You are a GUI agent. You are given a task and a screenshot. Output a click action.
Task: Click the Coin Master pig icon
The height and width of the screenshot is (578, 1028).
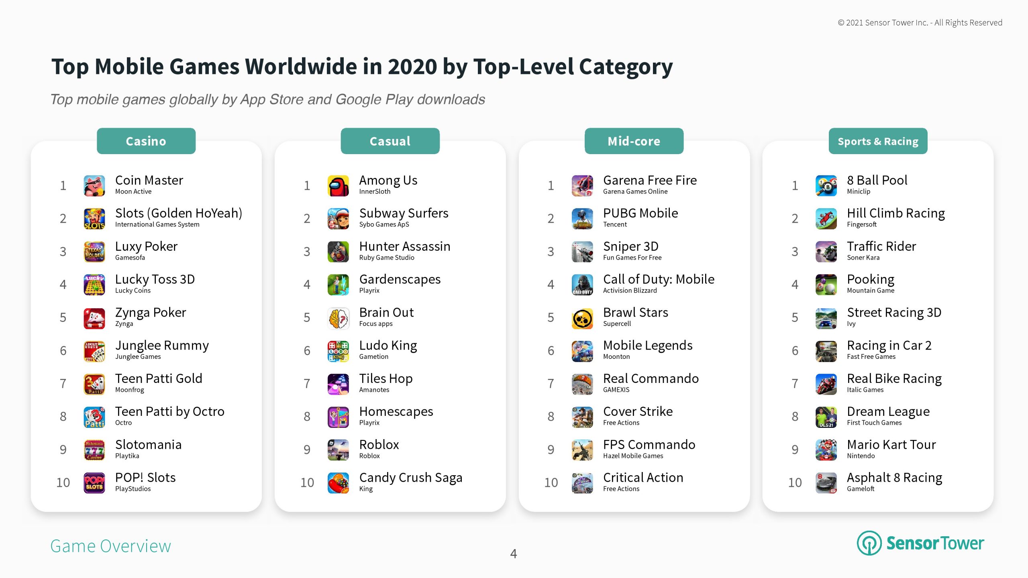[x=94, y=185]
